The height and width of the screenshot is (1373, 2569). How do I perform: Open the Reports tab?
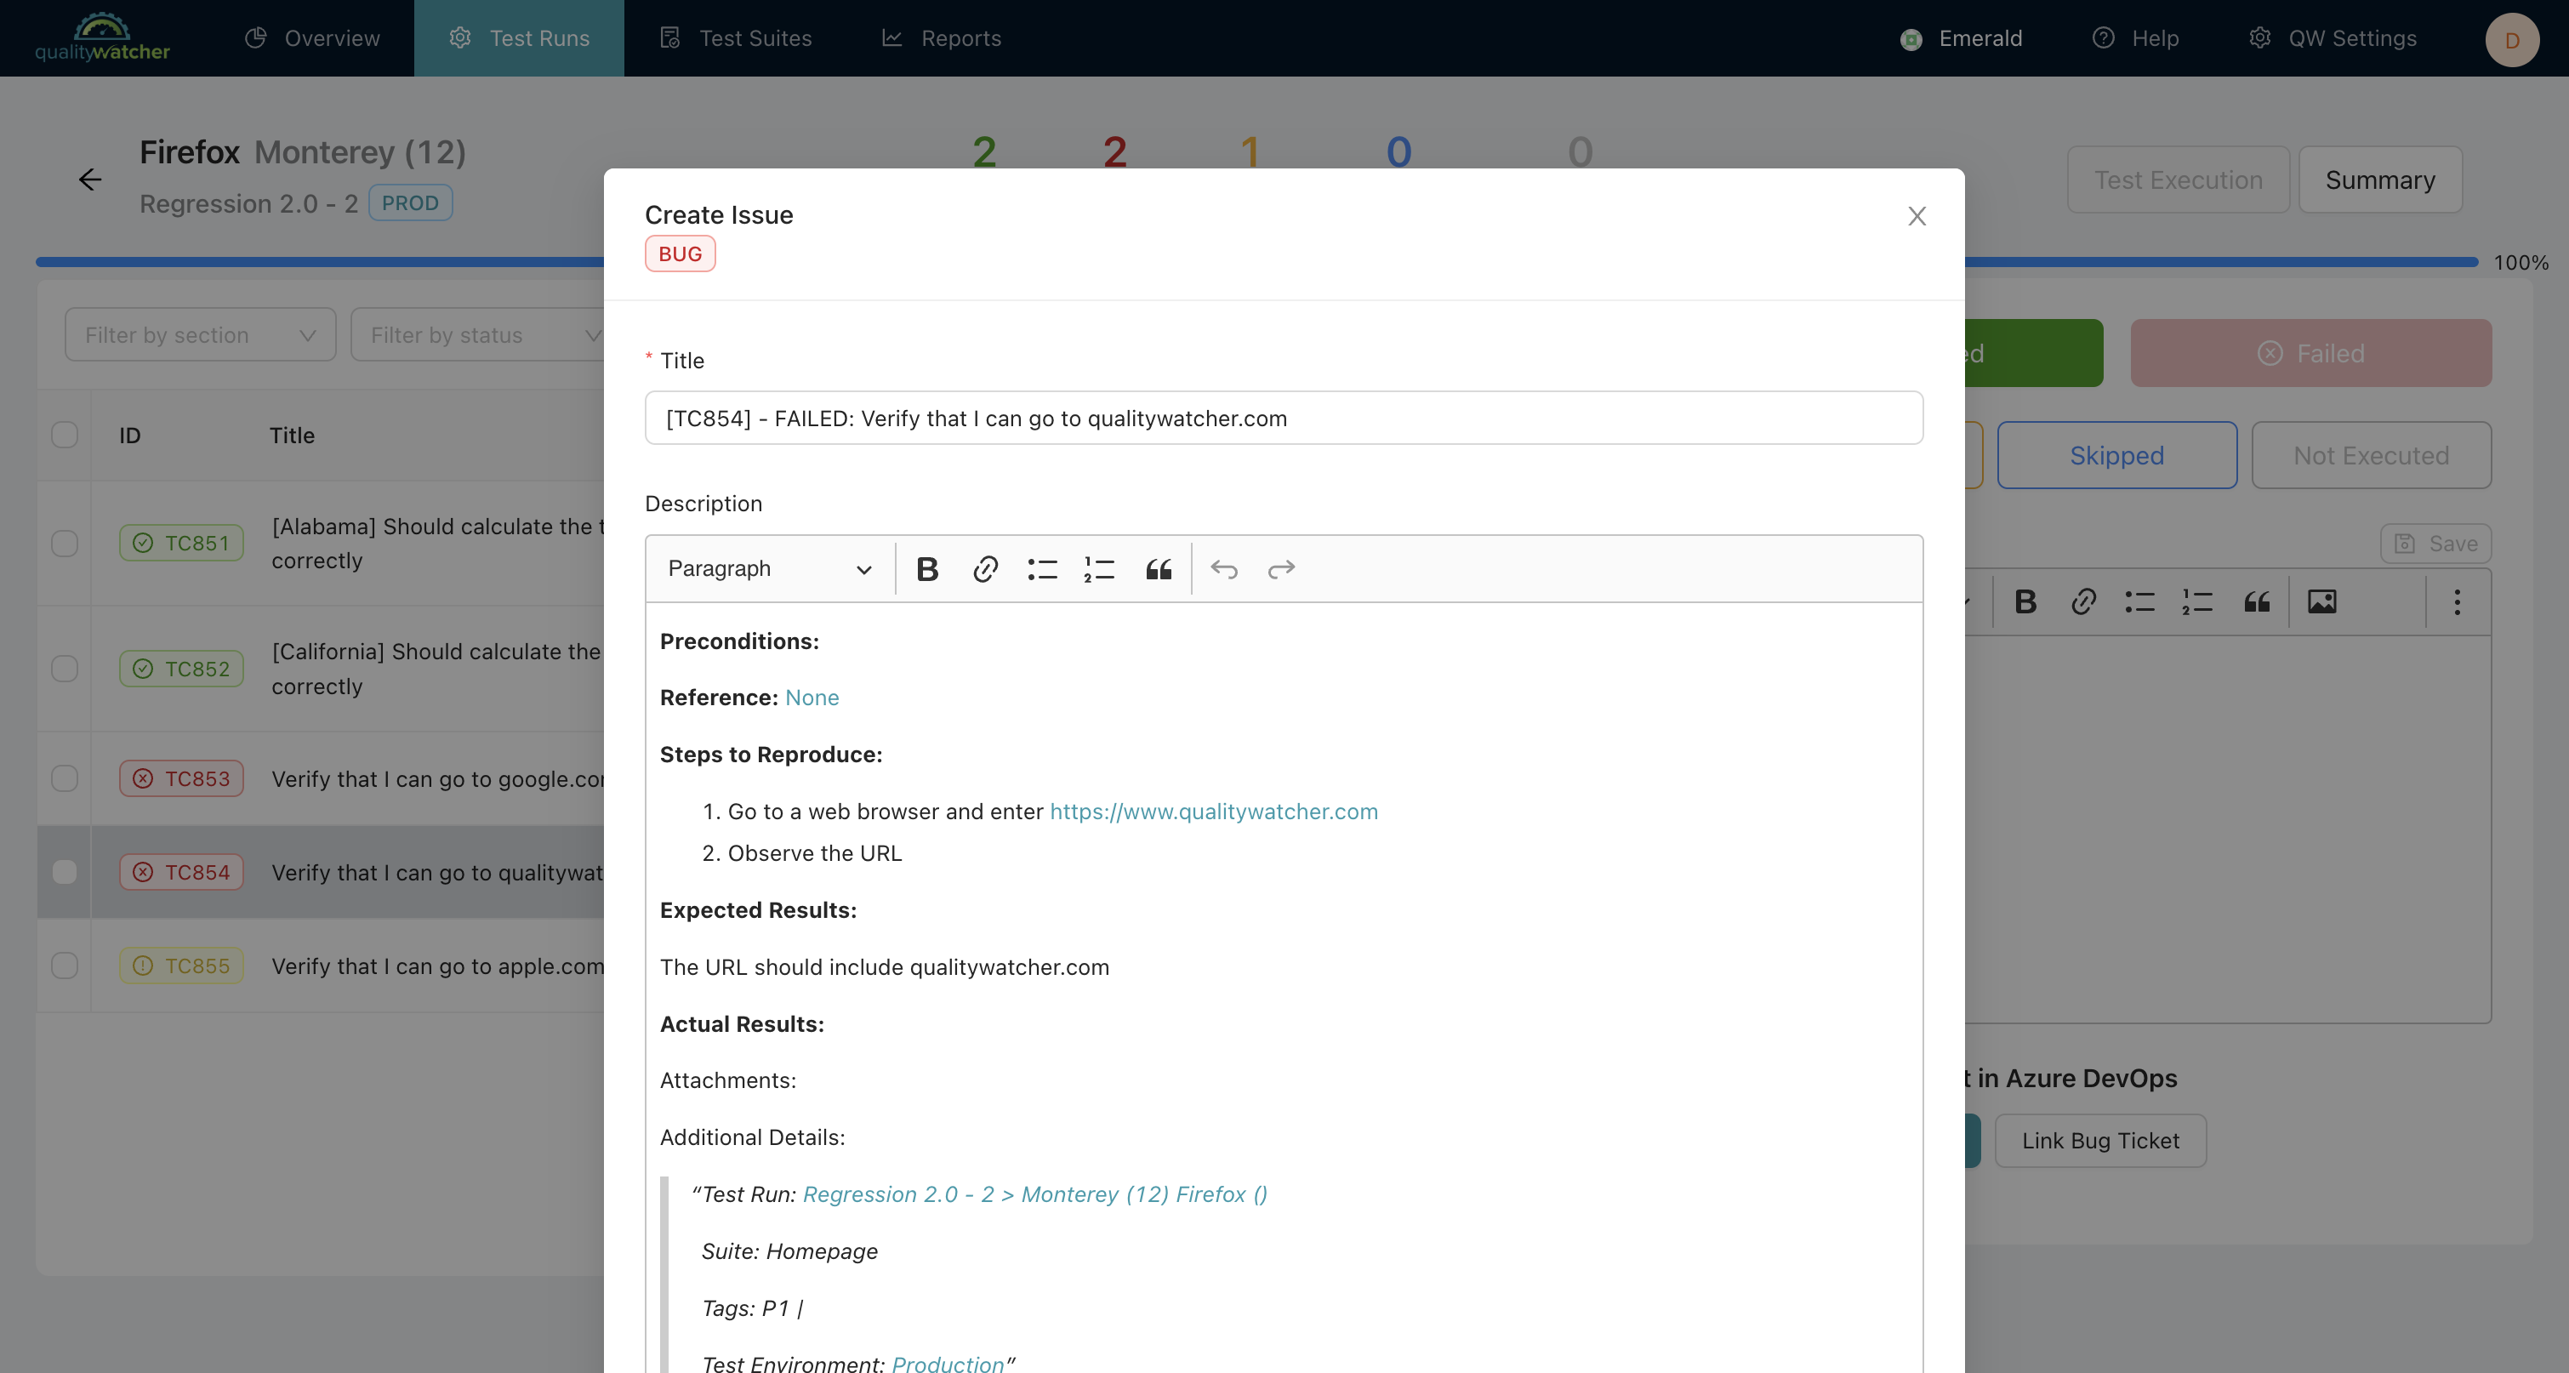pos(941,38)
